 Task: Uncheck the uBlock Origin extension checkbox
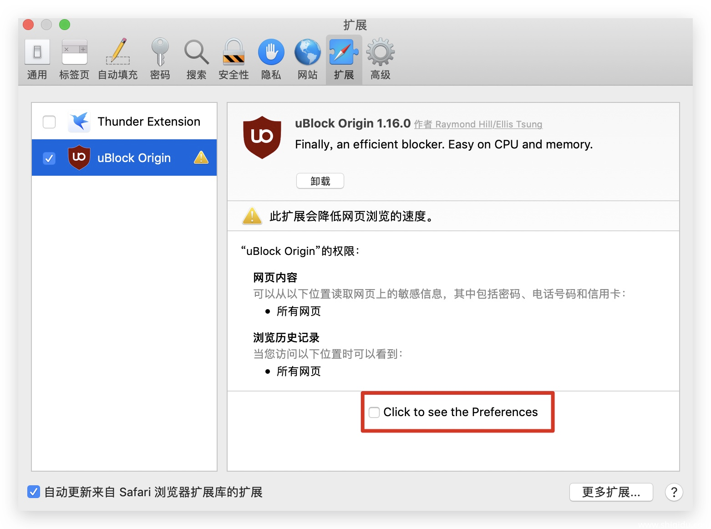49,158
